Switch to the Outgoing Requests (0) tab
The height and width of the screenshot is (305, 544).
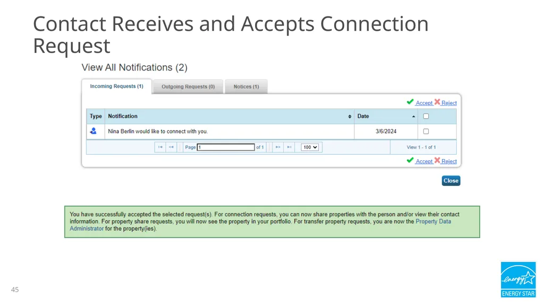coord(188,86)
